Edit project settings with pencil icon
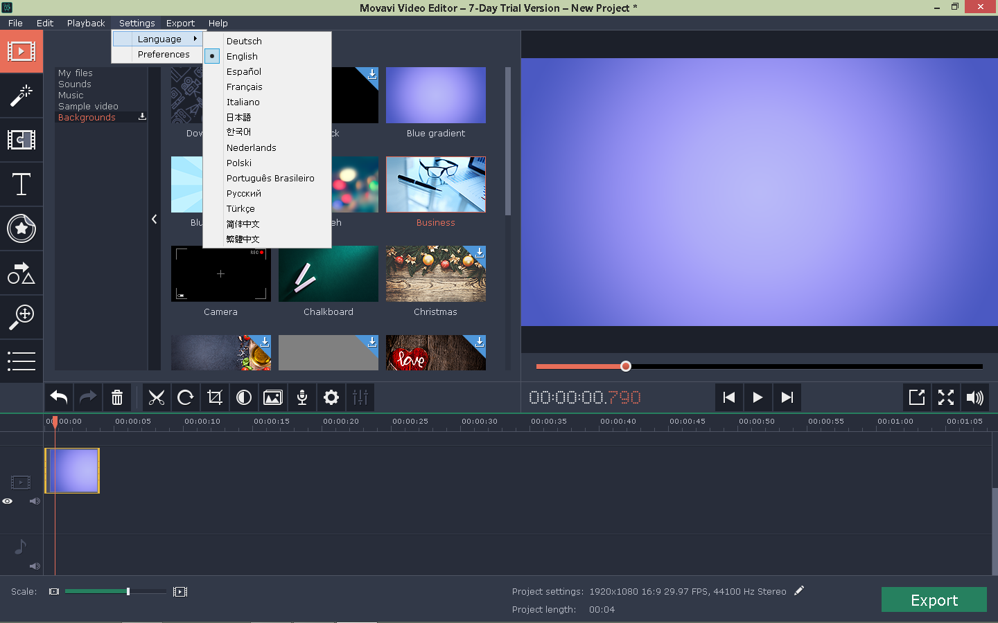The height and width of the screenshot is (623, 998). (x=799, y=590)
